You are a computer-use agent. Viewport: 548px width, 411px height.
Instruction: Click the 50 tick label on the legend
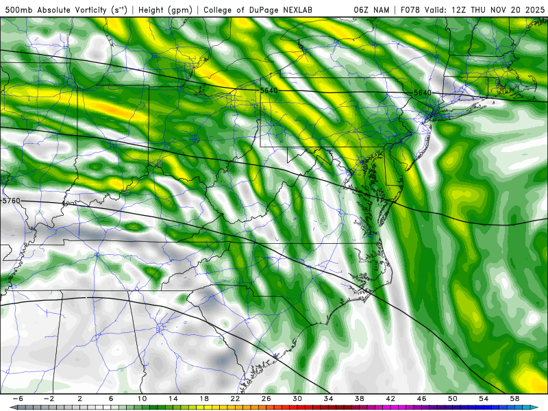[453, 399]
